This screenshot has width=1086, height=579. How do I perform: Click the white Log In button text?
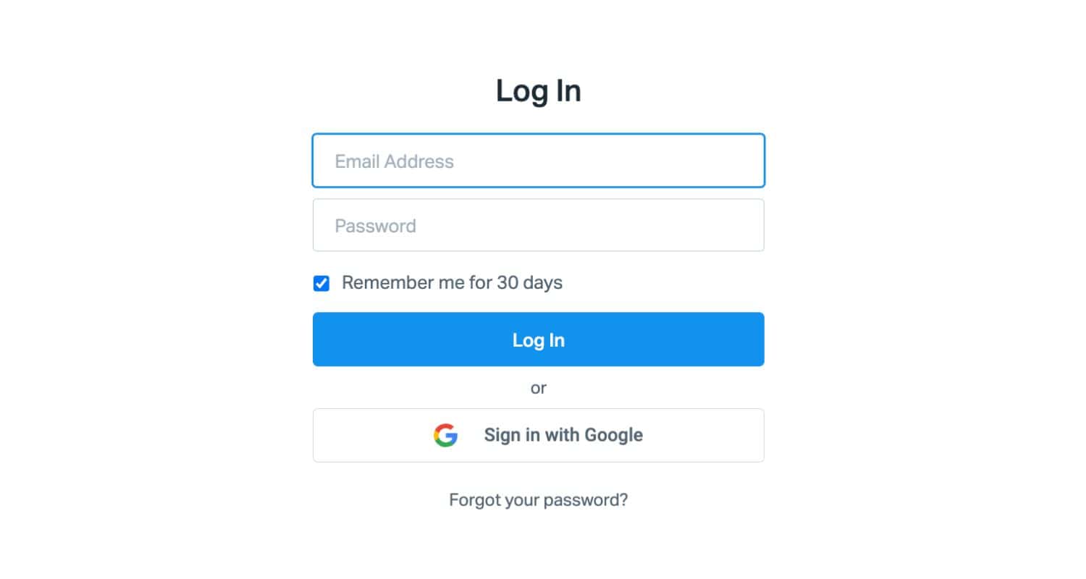coord(539,340)
